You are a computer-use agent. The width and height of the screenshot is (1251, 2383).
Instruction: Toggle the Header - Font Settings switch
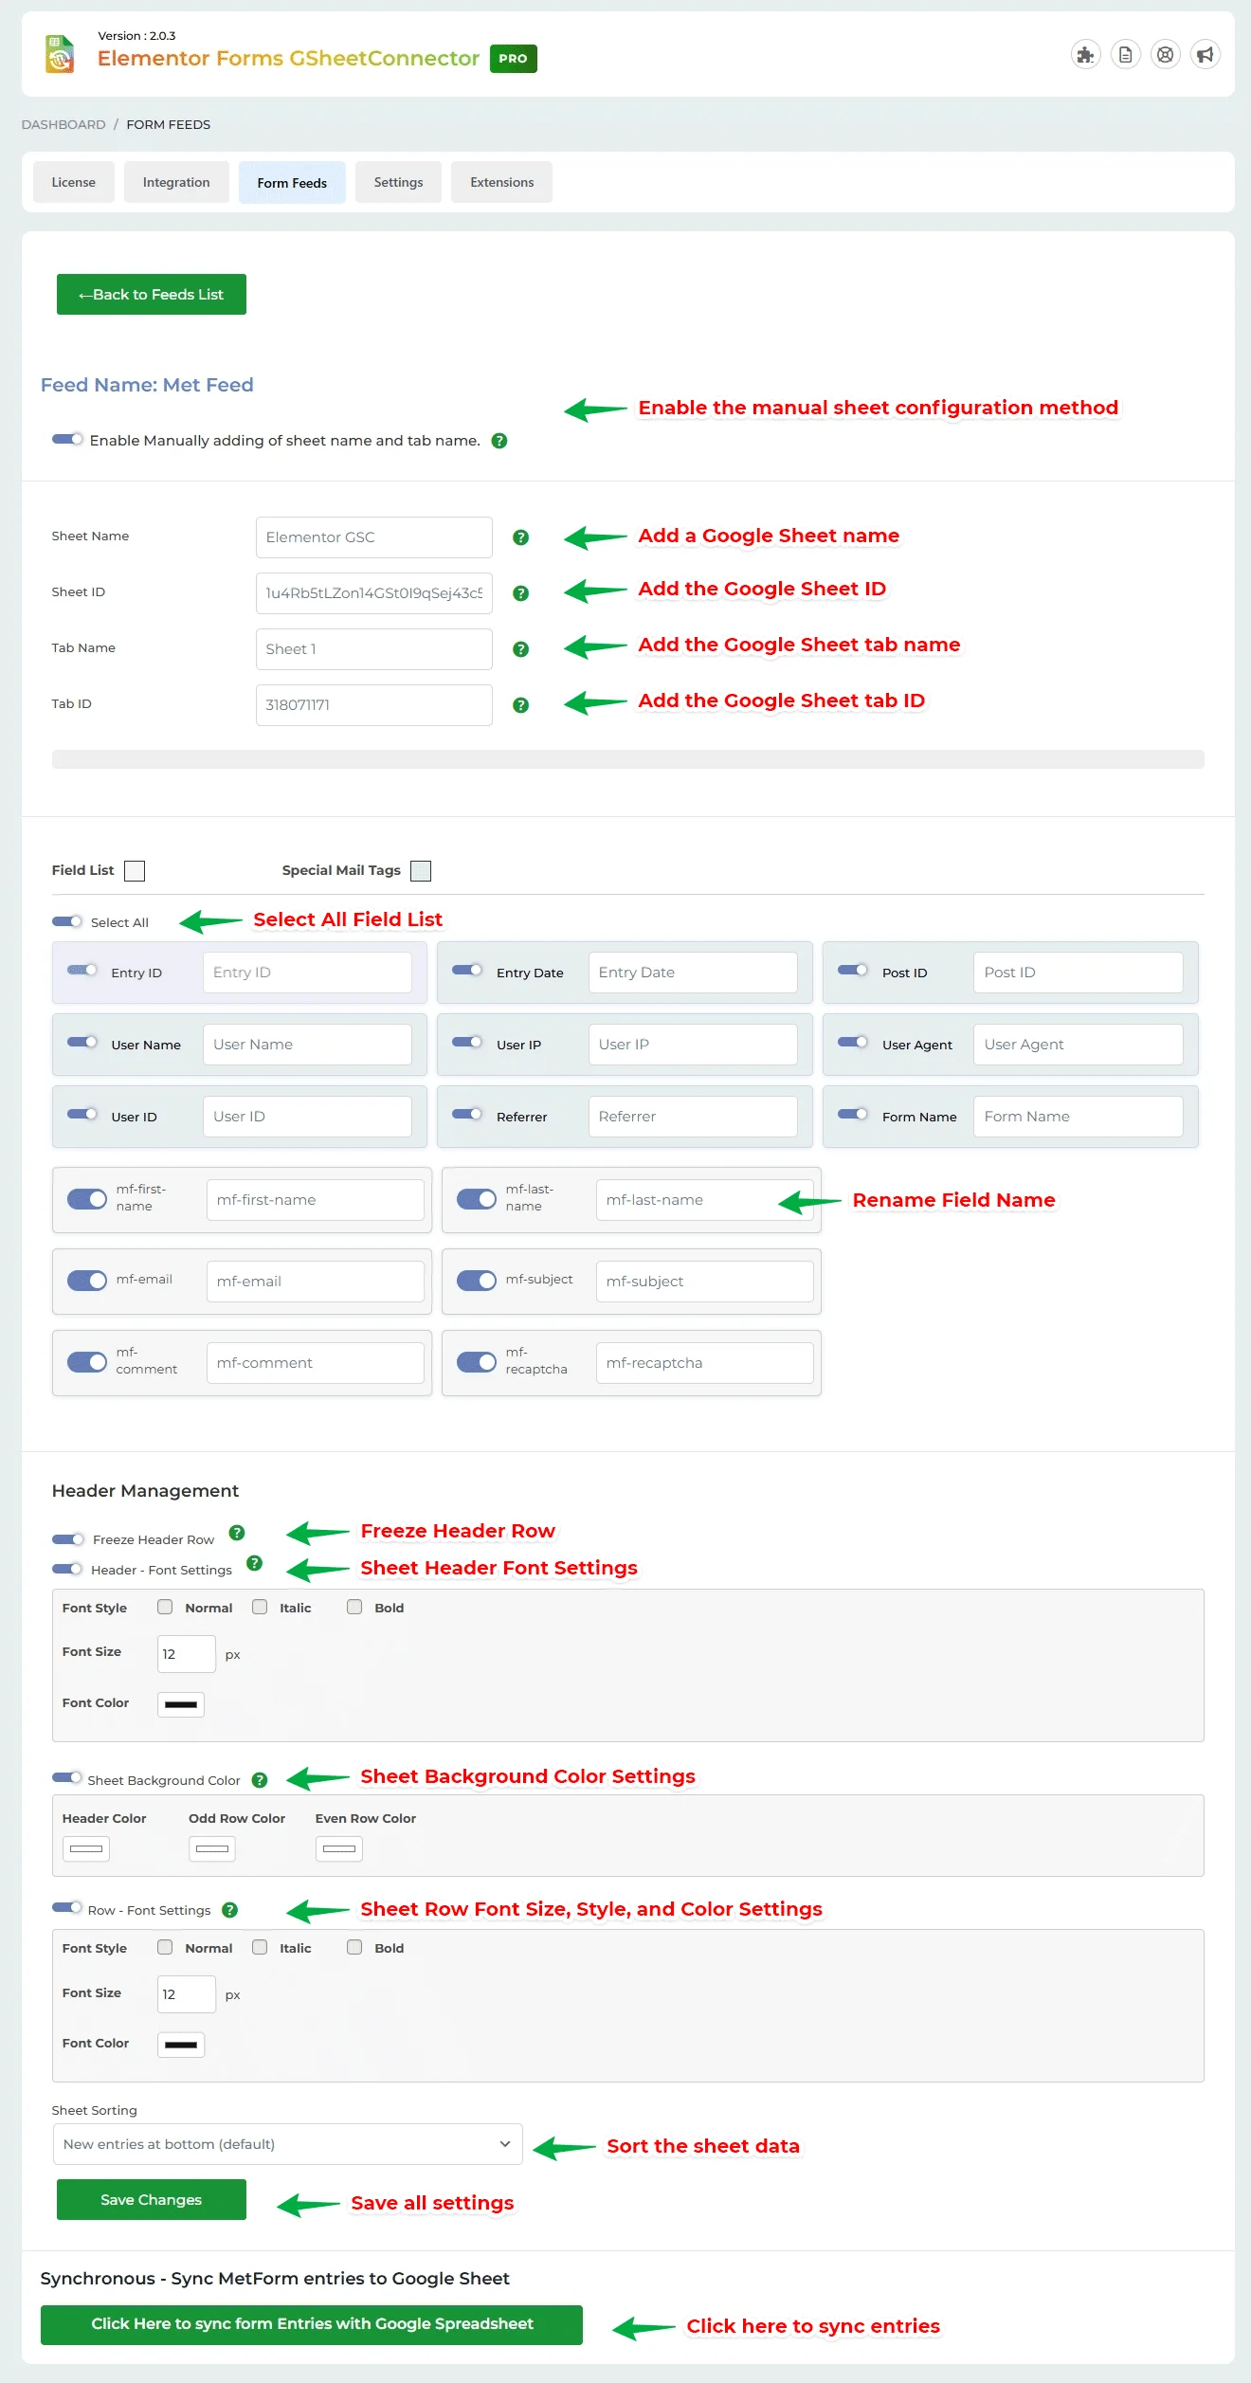[x=67, y=1569]
